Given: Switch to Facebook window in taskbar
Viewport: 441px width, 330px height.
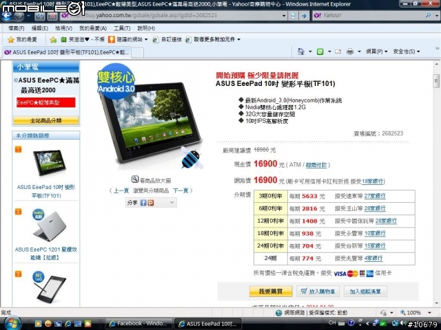Looking at the screenshot, I should tap(139, 324).
